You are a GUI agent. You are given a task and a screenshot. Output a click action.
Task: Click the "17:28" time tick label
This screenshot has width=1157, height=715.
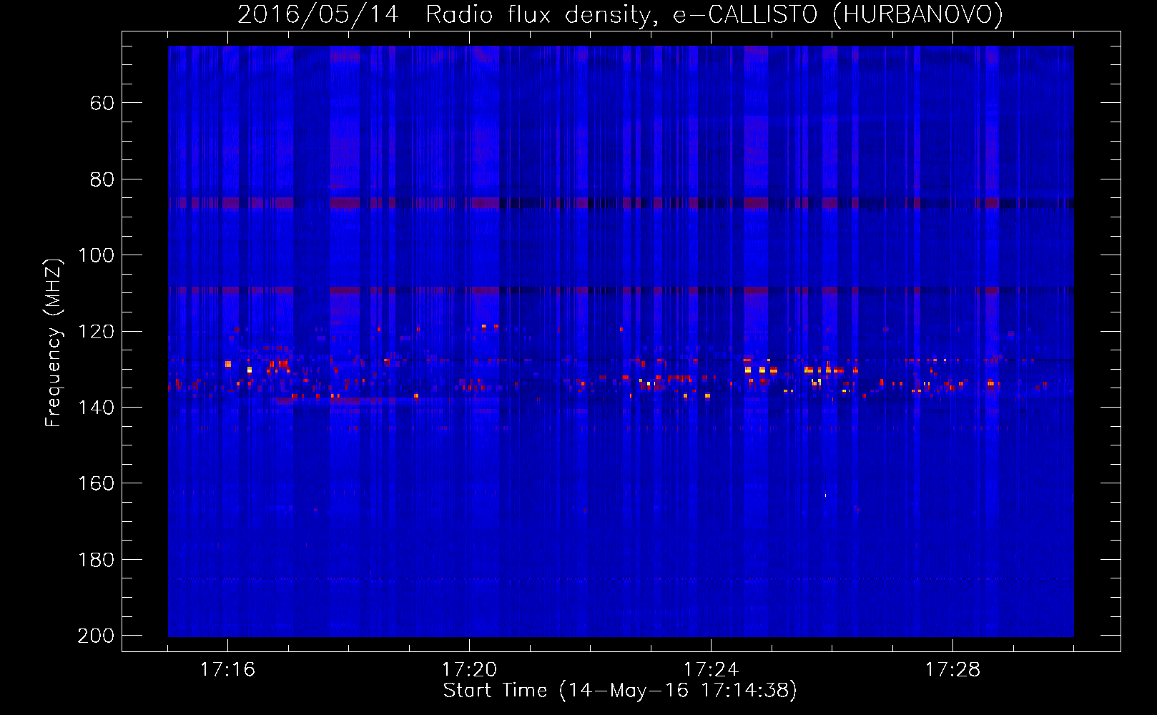click(x=952, y=670)
